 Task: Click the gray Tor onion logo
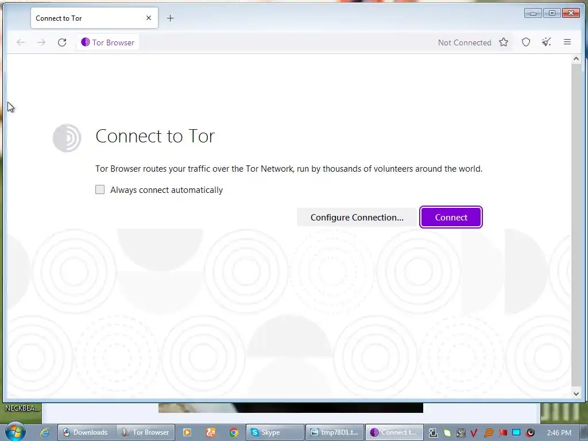(67, 138)
